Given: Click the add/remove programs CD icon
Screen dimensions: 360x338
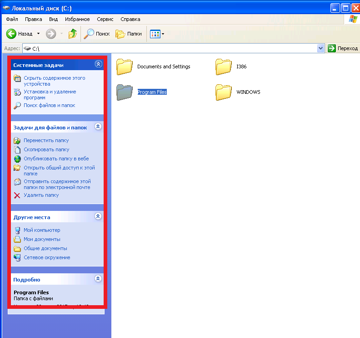Looking at the screenshot, I should [17, 92].
